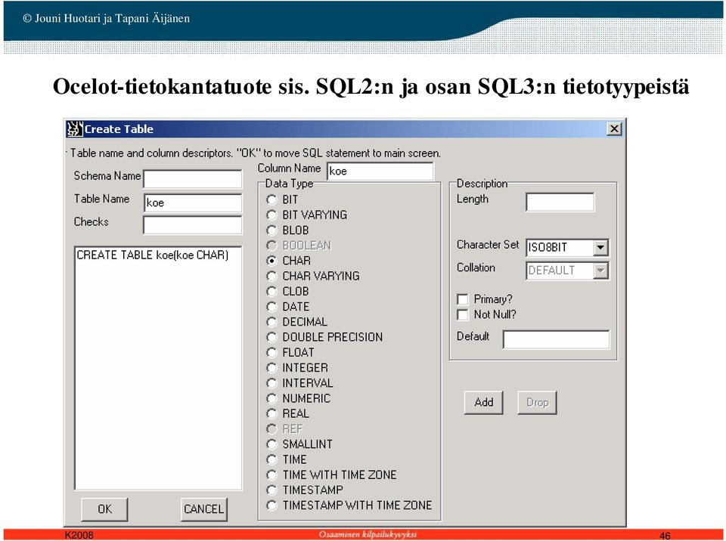Click the K2008 footer label
726x541 pixels.
[79, 536]
